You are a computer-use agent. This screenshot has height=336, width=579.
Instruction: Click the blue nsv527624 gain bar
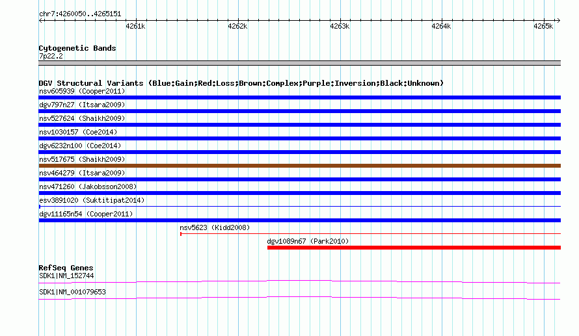click(x=299, y=125)
